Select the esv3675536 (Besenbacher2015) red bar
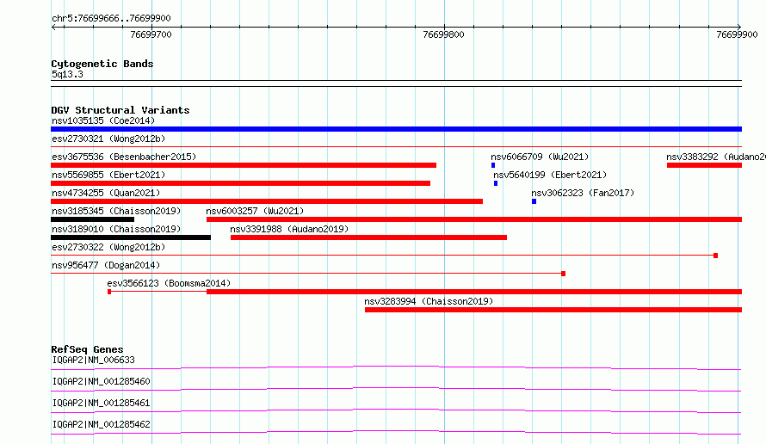 244,165
